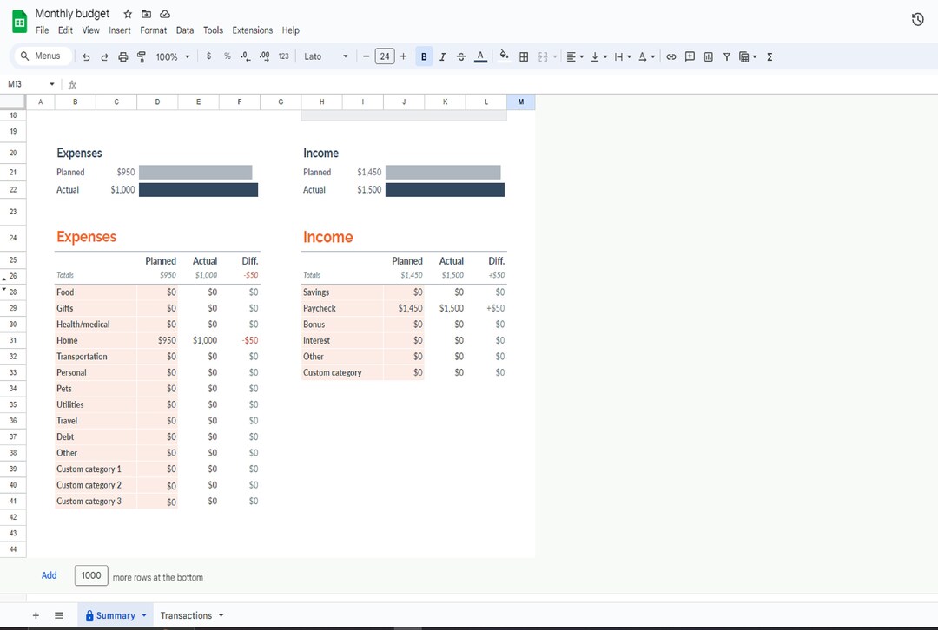
Task: Open the Name box dropdown arrow
Action: [x=52, y=84]
